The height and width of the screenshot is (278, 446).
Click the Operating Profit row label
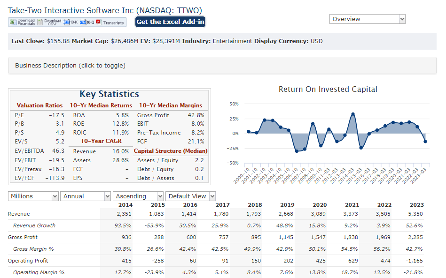pos(28,261)
